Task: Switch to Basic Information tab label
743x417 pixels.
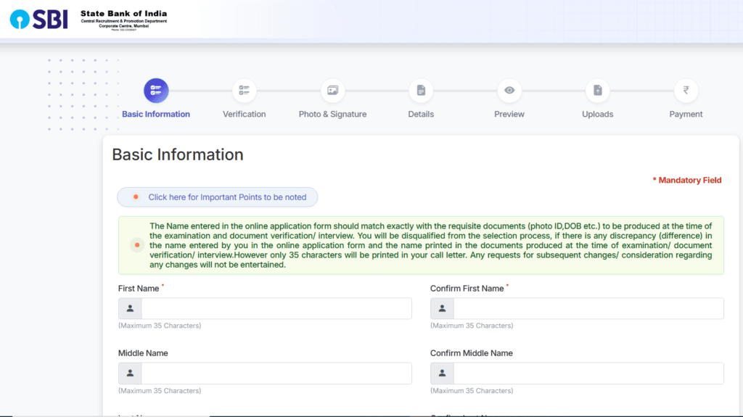Action: click(x=156, y=114)
